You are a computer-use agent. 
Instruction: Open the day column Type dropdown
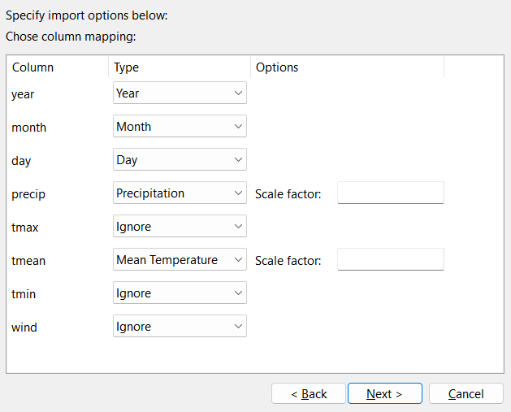click(x=180, y=159)
